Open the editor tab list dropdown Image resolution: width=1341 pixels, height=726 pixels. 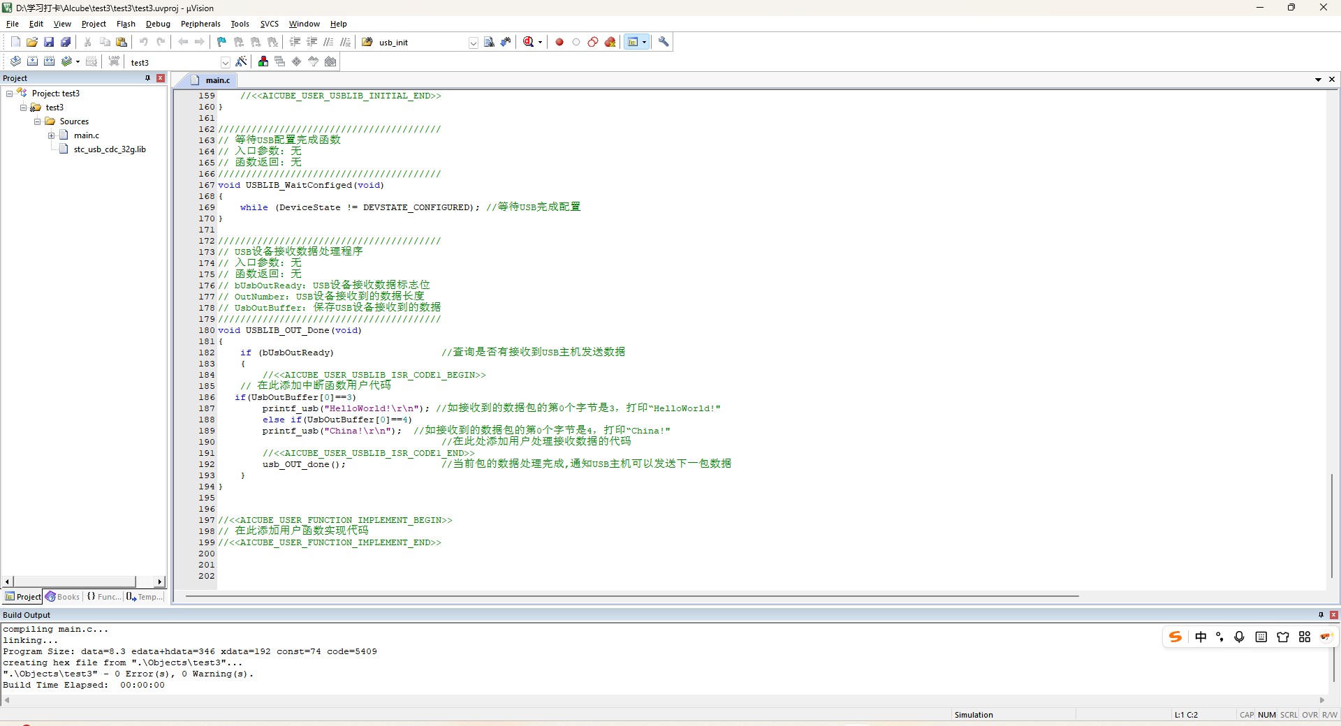click(x=1318, y=80)
